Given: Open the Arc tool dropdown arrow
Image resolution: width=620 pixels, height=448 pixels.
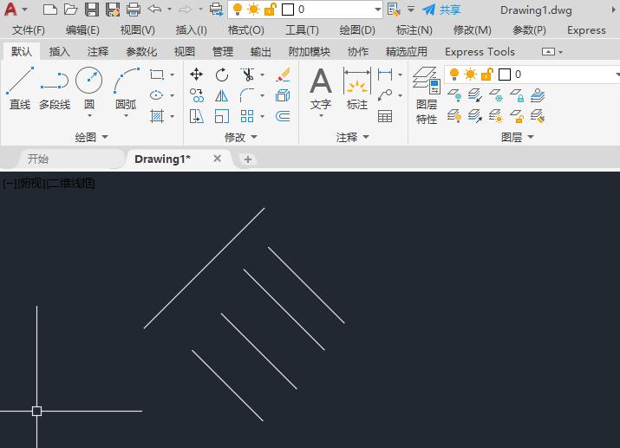Looking at the screenshot, I should 126,116.
